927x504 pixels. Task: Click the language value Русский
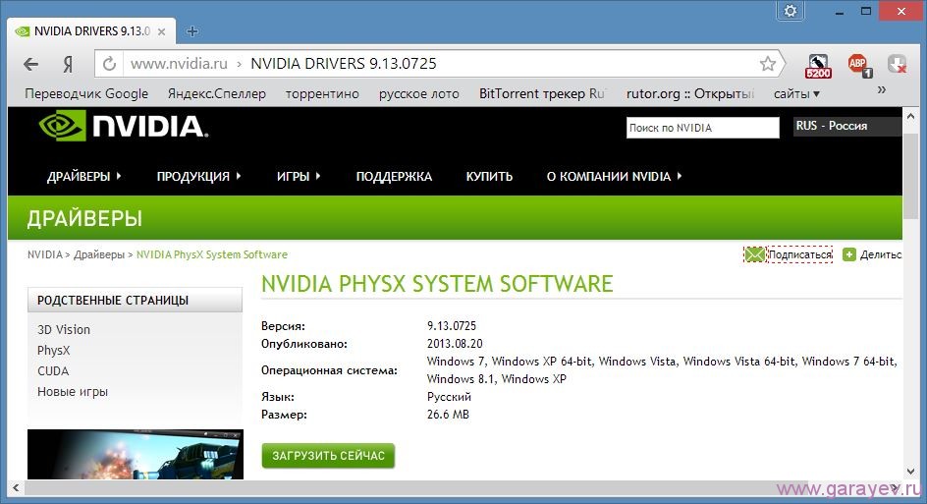tap(449, 397)
